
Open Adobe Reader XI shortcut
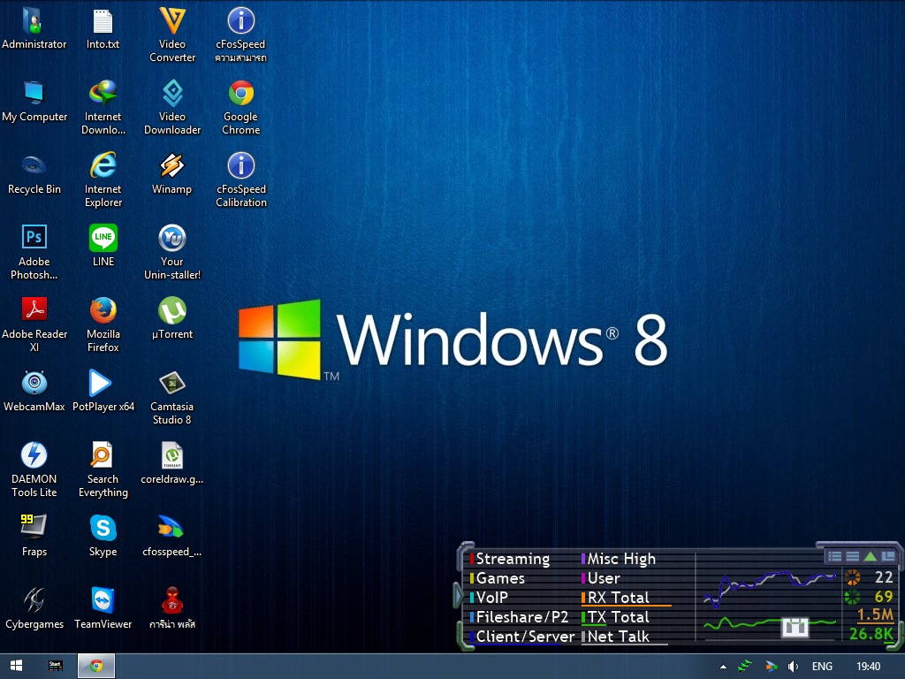click(x=34, y=325)
